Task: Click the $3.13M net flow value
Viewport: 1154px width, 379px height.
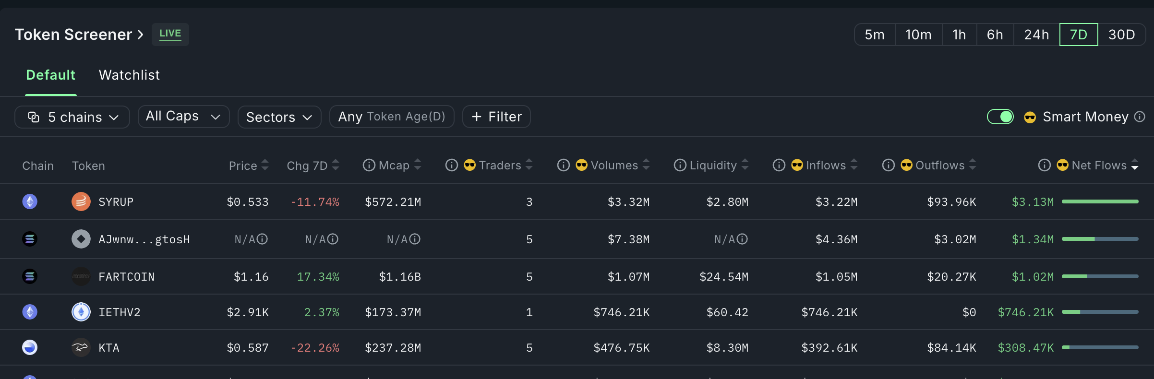Action: click(1033, 202)
